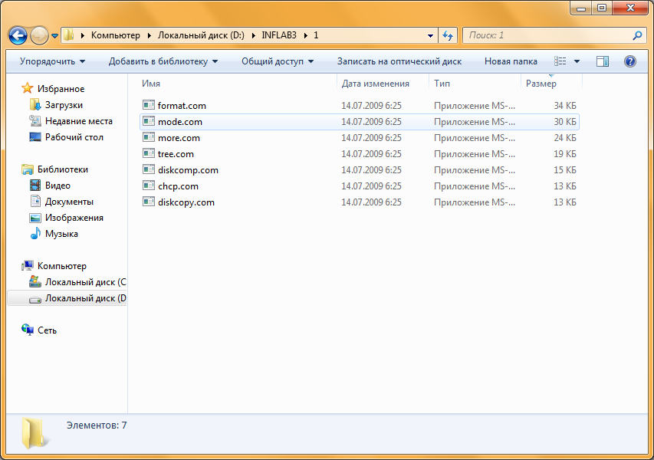The image size is (654, 460).
Task: Open Help via question mark icon
Action: pos(629,61)
